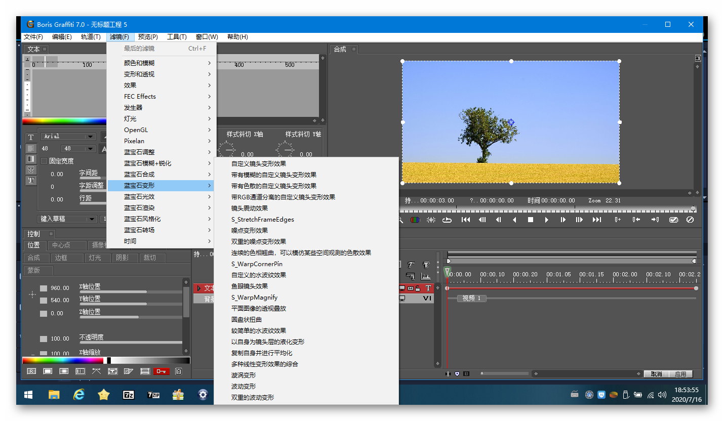This screenshot has width=724, height=421.
Task: Expand the text track disclosure triangle
Action: coord(199,288)
